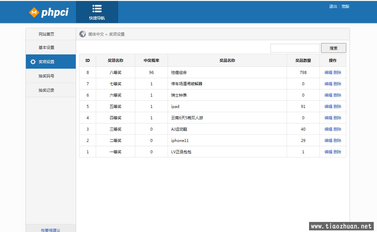The height and width of the screenshot is (232, 377).
Task: Delete the 一等奖 LV正品包包 row
Action: click(337, 152)
